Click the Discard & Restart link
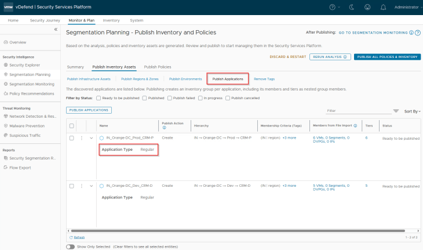 (x=287, y=57)
